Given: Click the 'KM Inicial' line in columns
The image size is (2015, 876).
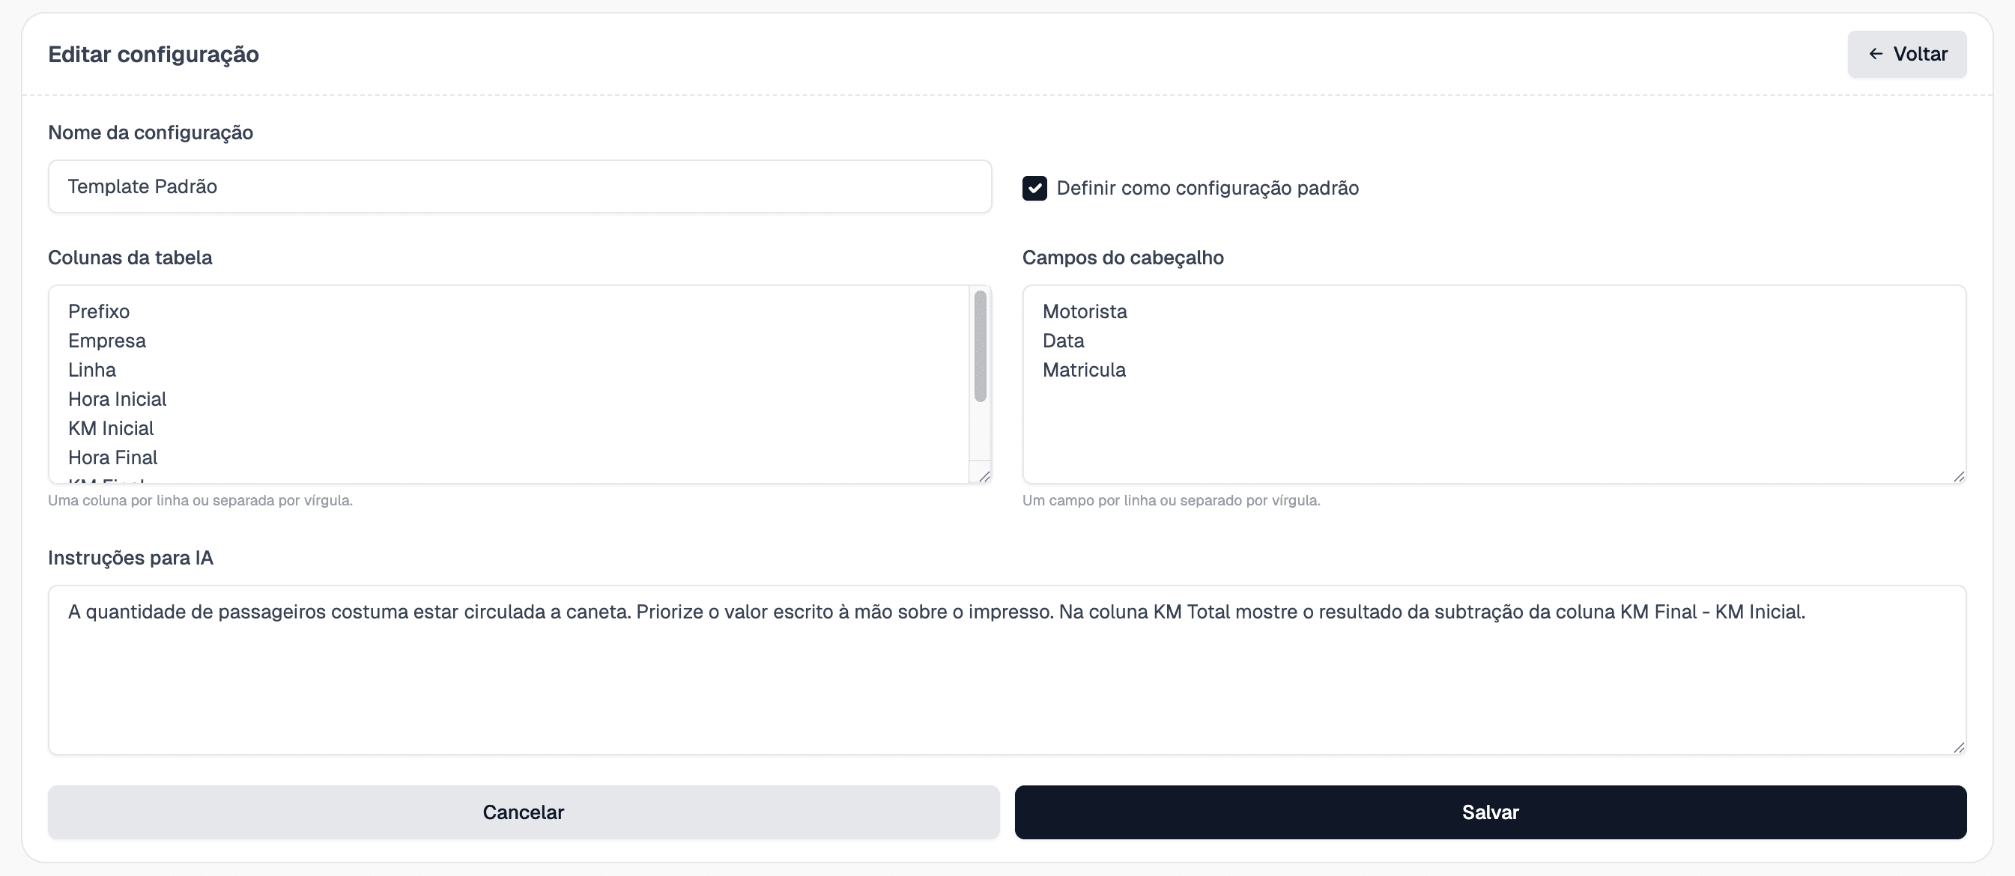Looking at the screenshot, I should coord(110,428).
